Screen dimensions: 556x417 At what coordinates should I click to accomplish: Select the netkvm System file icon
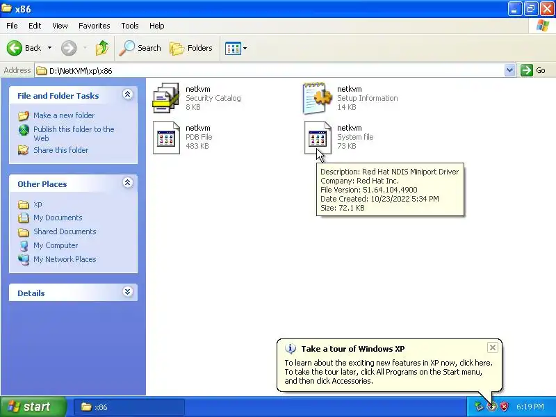click(318, 138)
